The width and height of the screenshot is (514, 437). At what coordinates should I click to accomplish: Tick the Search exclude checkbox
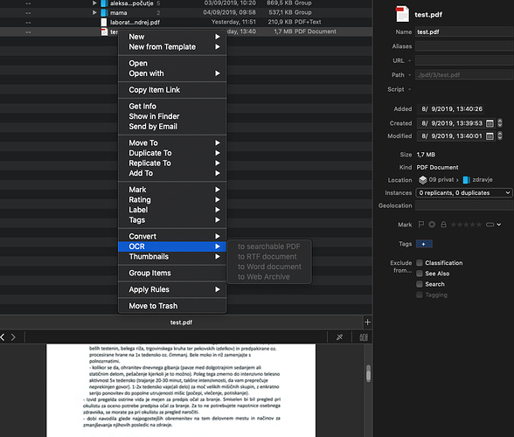420,284
